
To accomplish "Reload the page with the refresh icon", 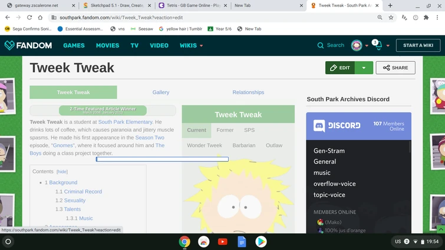I will (29, 18).
